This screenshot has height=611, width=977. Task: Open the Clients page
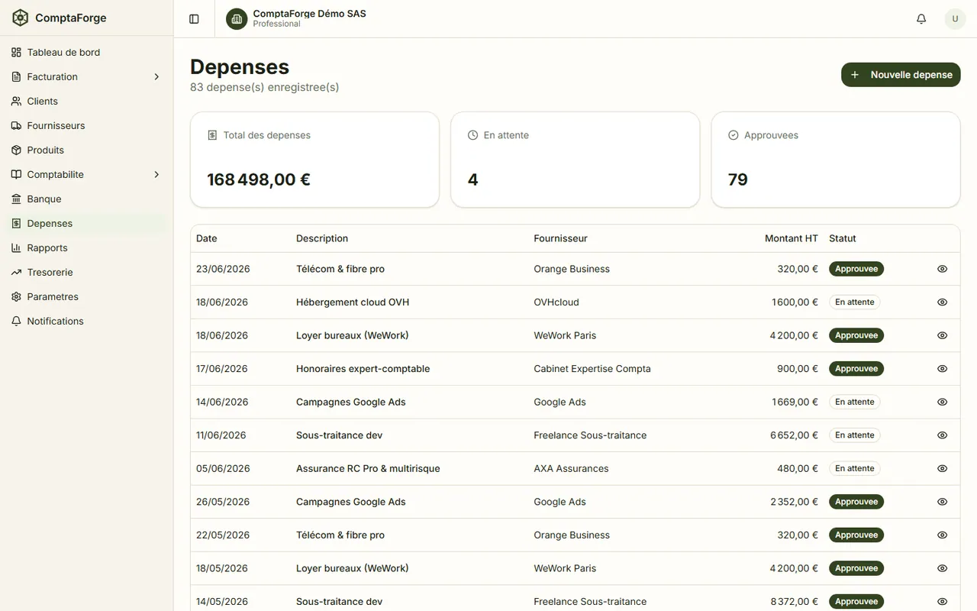(86, 101)
